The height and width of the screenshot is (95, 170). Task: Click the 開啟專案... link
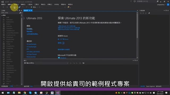(x=30, y=31)
